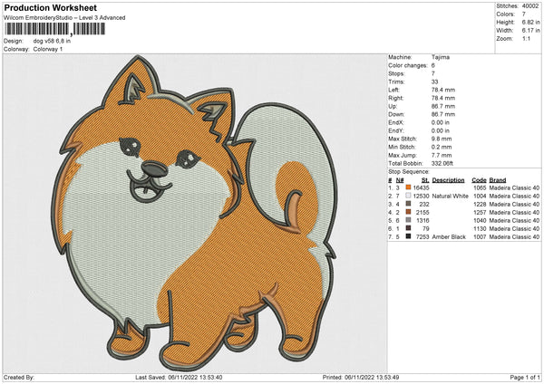
Task: Click the gray swatch in stop 5
Action: 409,220
